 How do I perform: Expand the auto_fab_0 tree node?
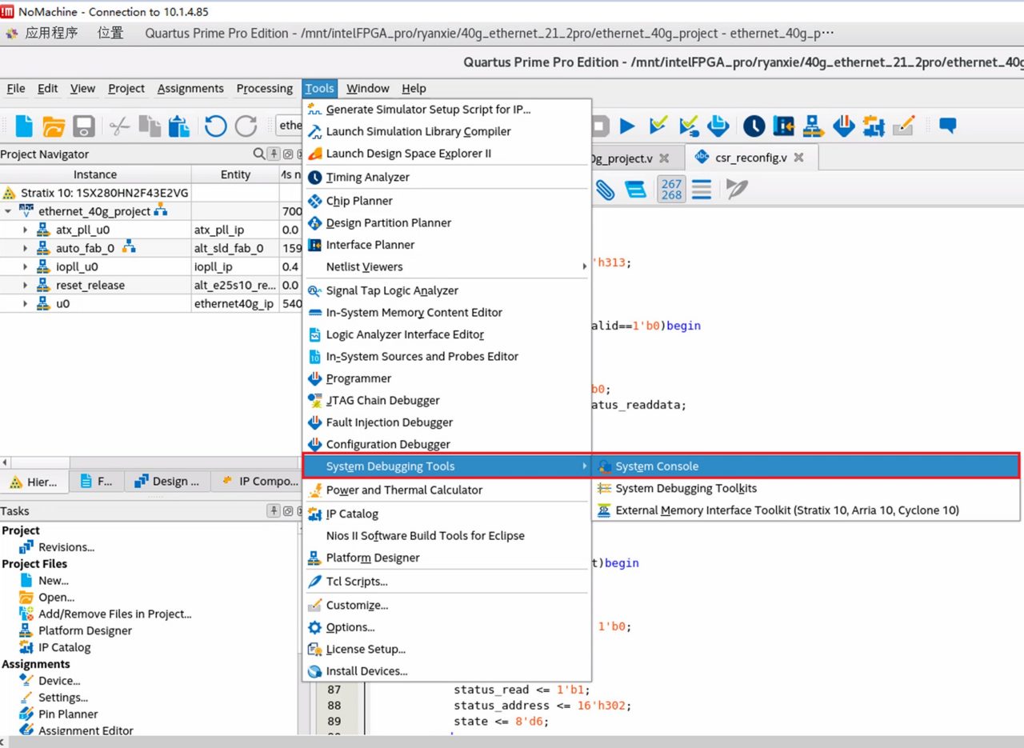coord(25,248)
